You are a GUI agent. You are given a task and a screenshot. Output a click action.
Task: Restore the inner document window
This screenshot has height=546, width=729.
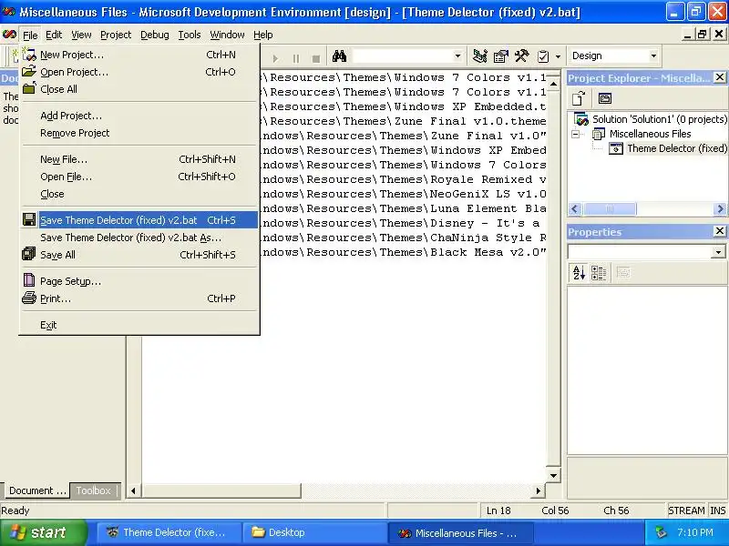[702, 35]
